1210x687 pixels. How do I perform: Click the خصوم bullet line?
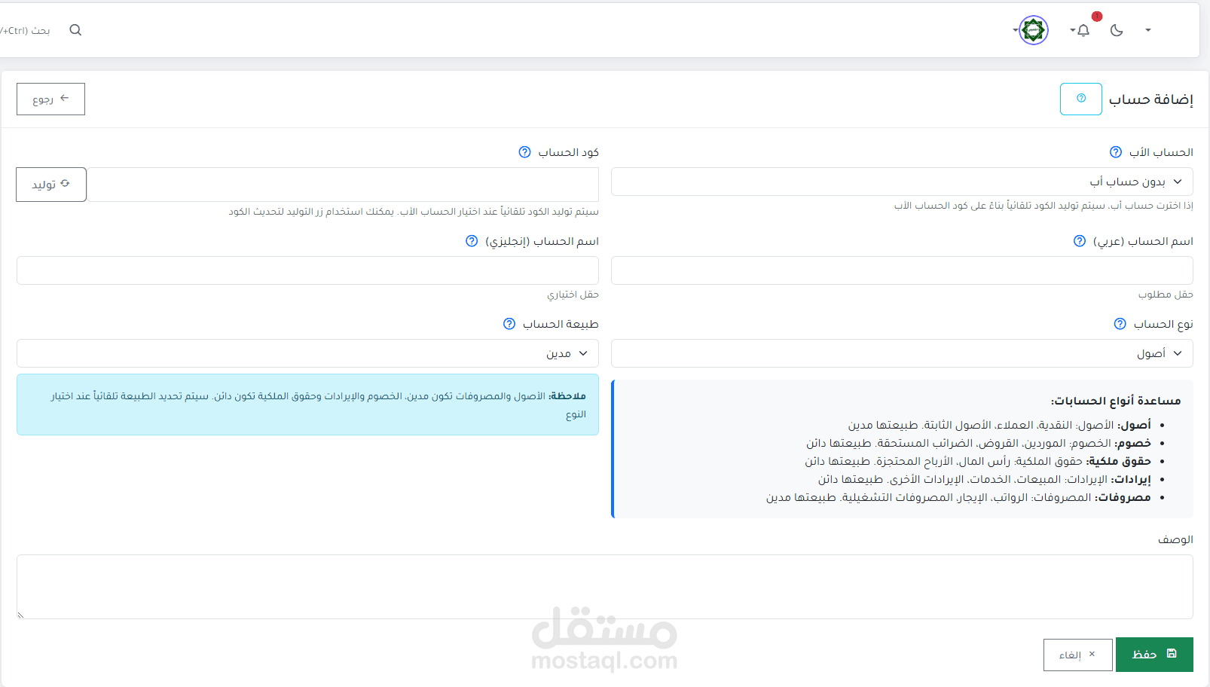click(979, 443)
